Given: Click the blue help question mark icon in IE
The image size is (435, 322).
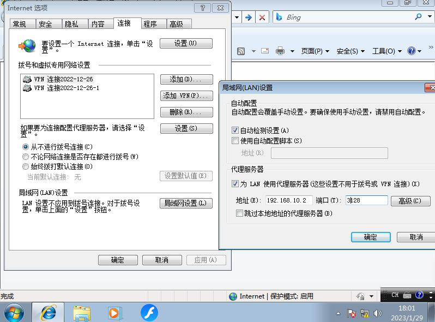Looking at the screenshot, I should (x=412, y=51).
